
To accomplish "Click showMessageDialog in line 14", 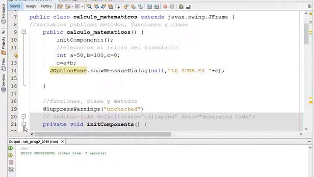I will pyautogui.click(x=119, y=71).
